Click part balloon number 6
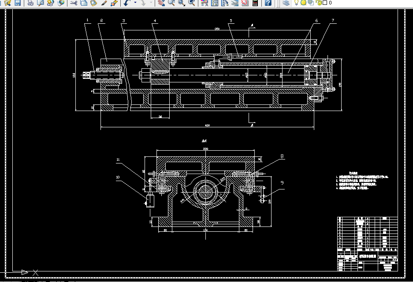Screen dimensions: 413x282 pos(316,20)
